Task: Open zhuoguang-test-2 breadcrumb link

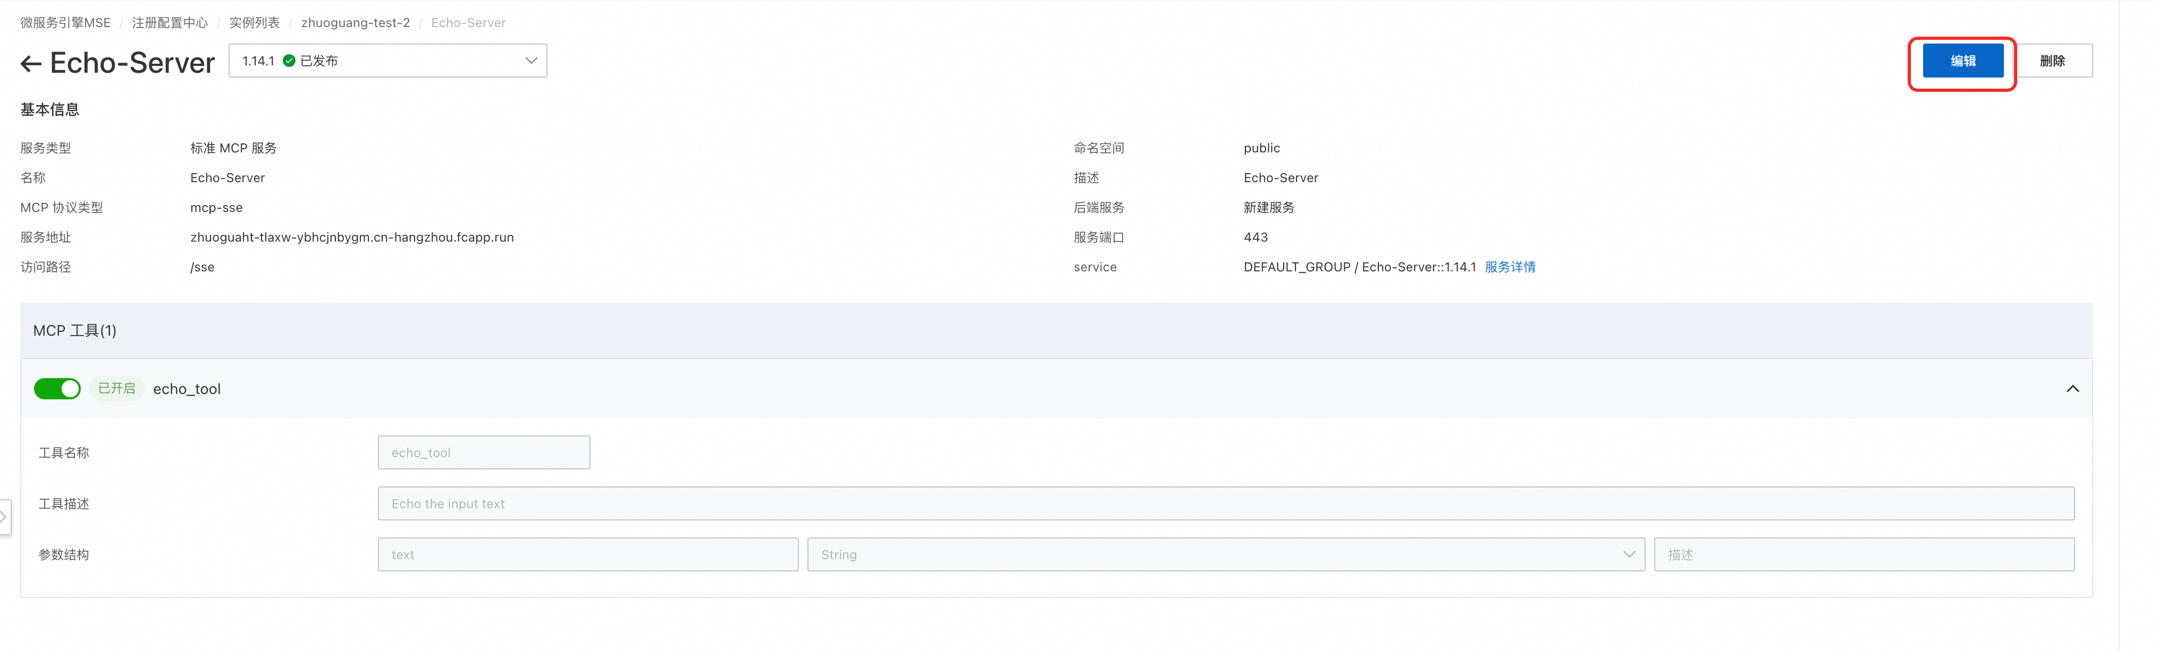Action: pos(355,23)
